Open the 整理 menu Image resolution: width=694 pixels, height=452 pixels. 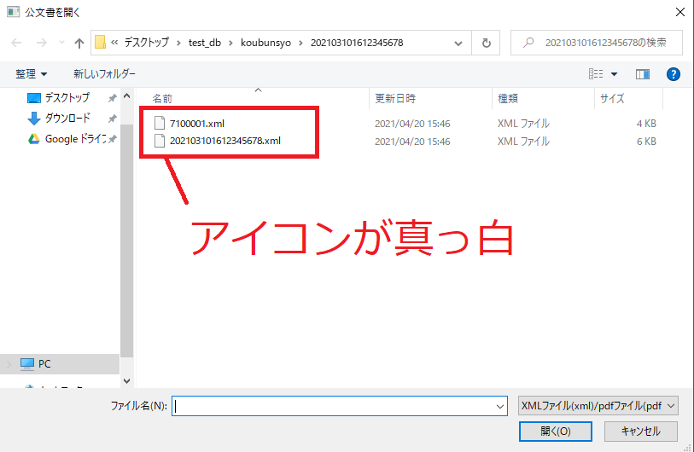pos(32,74)
